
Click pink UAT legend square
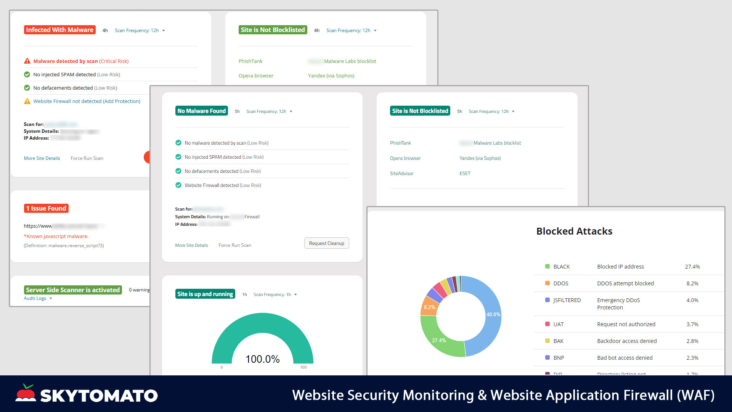[547, 324]
